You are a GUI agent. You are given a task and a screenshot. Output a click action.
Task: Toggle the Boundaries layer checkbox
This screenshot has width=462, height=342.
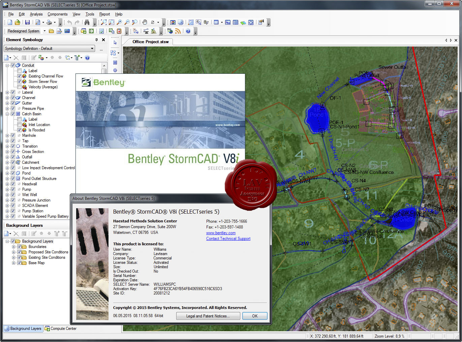[x=19, y=247]
